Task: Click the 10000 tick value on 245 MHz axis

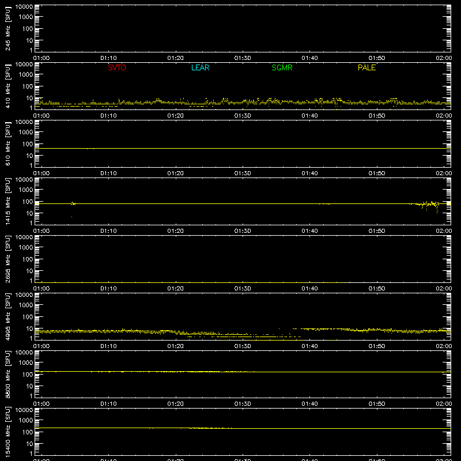Action: pos(24,7)
